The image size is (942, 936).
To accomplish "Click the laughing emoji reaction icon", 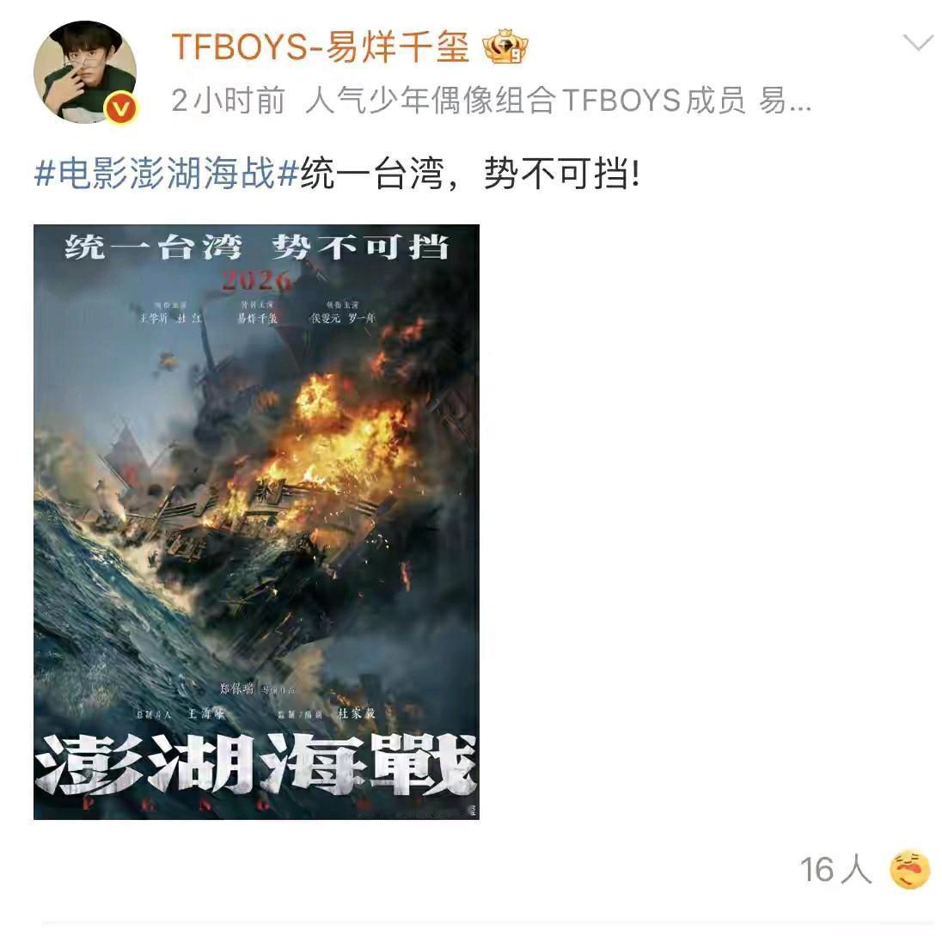I will tap(910, 869).
